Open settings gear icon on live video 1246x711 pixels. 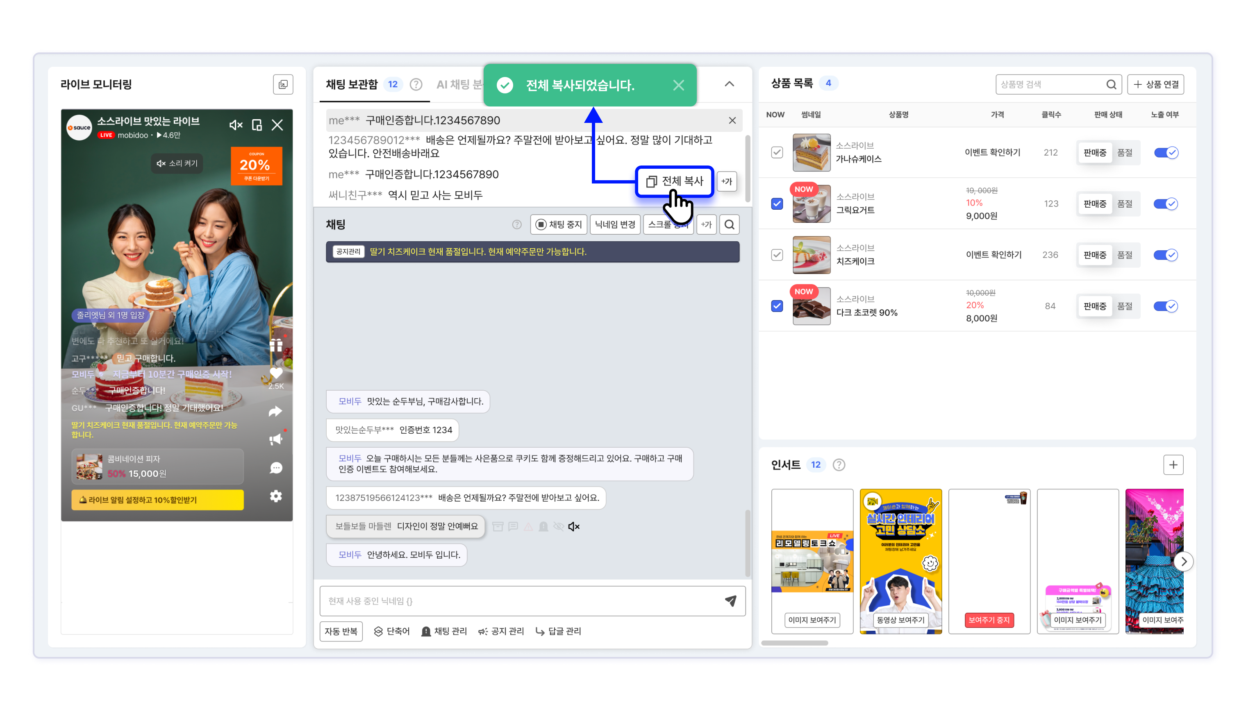[275, 496]
